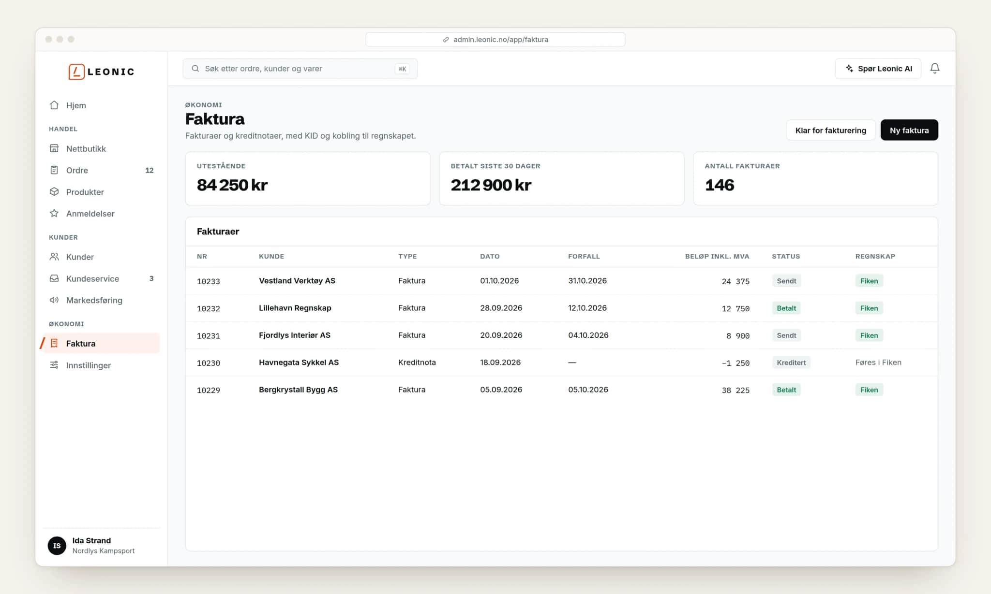Click the Anmeldelser star icon
Screen dimensions: 991x594
pyautogui.click(x=54, y=213)
